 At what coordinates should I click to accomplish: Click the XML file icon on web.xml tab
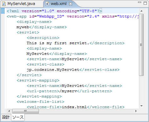click(x=47, y=4)
